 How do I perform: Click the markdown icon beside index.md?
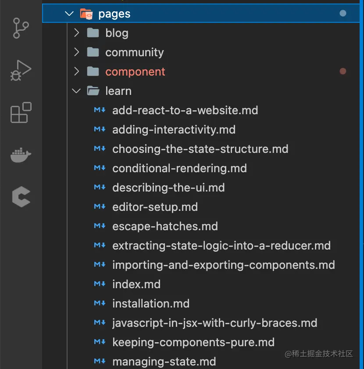(100, 284)
